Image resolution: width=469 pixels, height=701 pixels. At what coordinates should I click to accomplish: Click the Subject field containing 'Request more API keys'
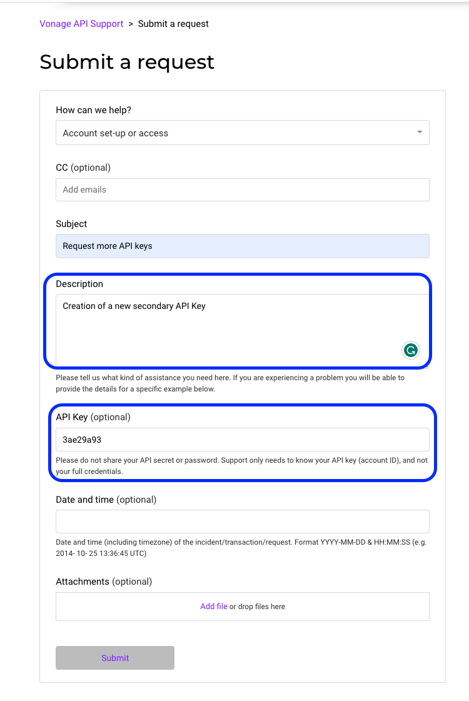(x=242, y=246)
